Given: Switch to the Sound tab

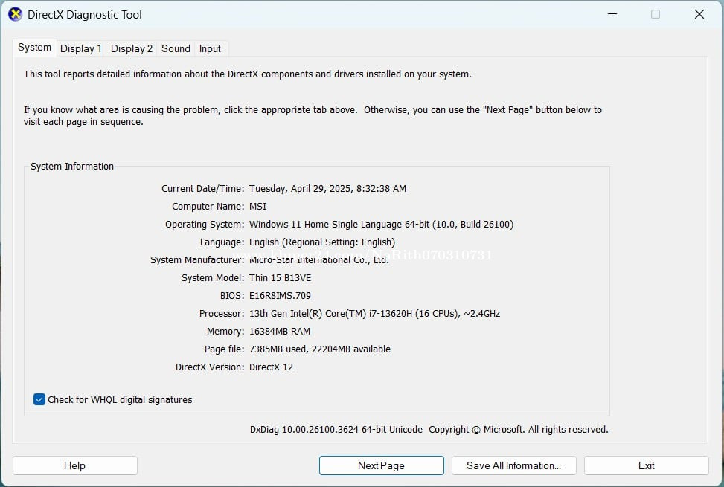Looking at the screenshot, I should [176, 48].
